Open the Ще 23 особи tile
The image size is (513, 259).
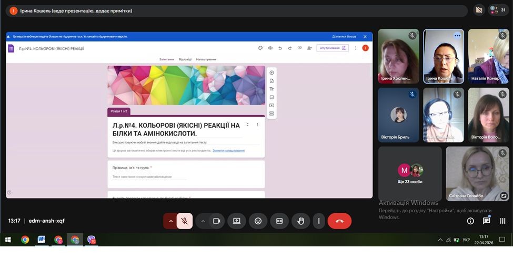coord(410,174)
